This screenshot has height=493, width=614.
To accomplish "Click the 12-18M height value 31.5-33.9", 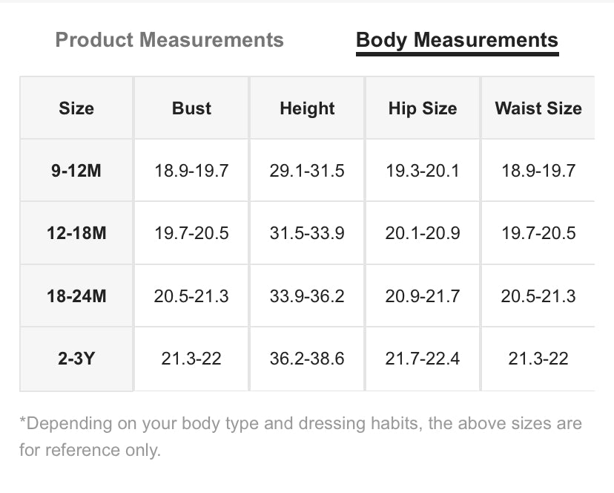I will 307,233.
